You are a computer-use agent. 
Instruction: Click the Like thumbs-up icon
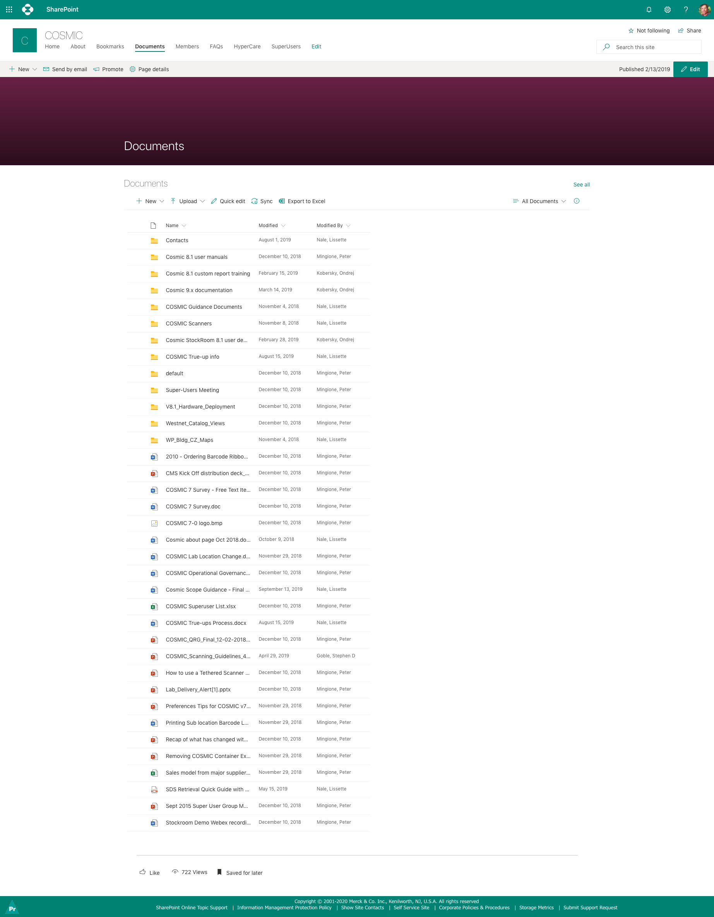143,872
